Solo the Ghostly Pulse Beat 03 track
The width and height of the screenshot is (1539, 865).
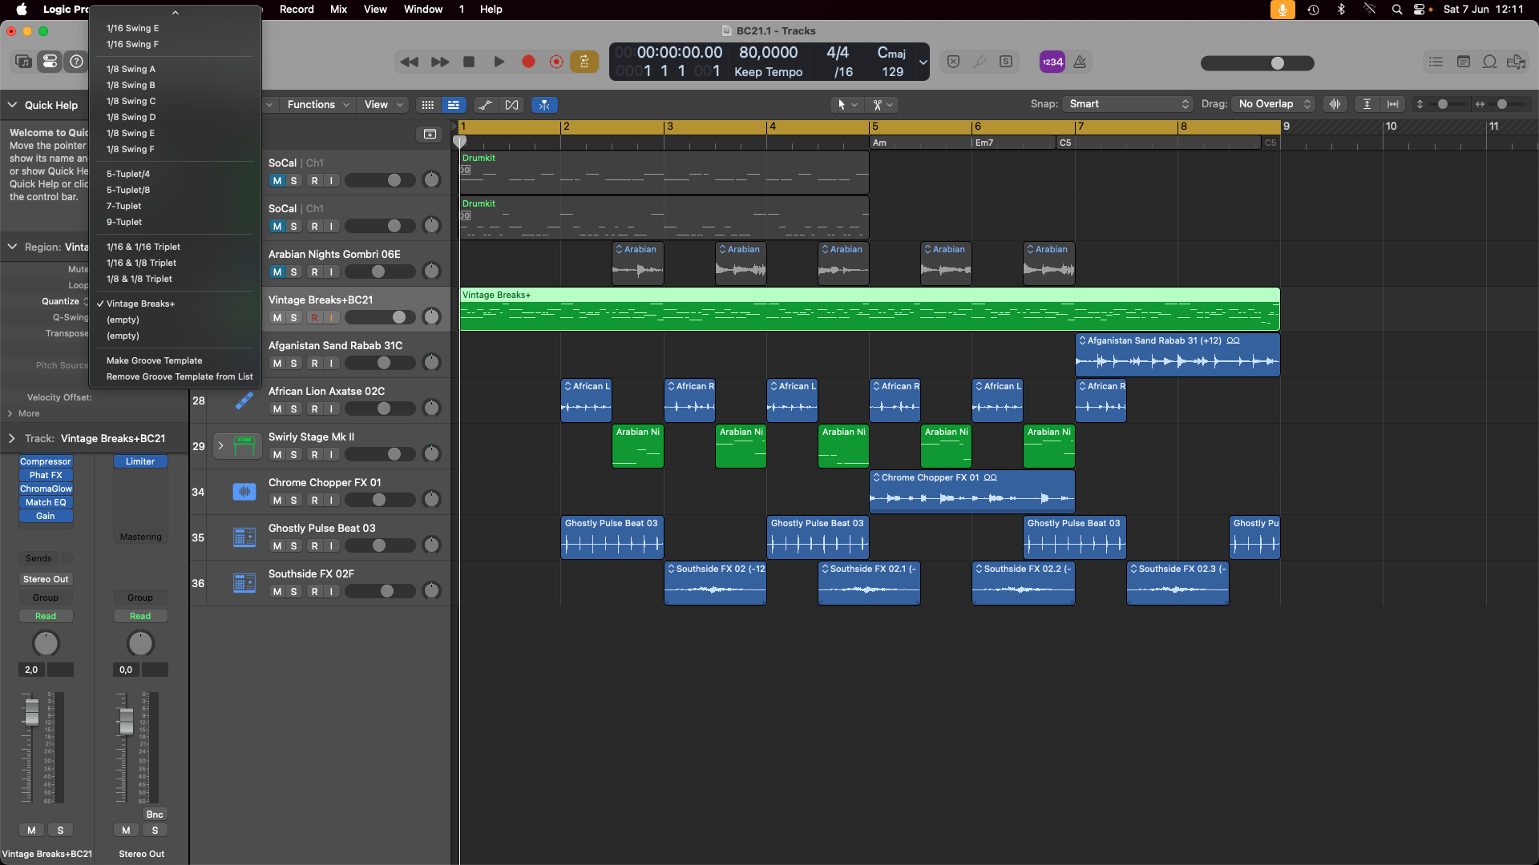pos(294,546)
